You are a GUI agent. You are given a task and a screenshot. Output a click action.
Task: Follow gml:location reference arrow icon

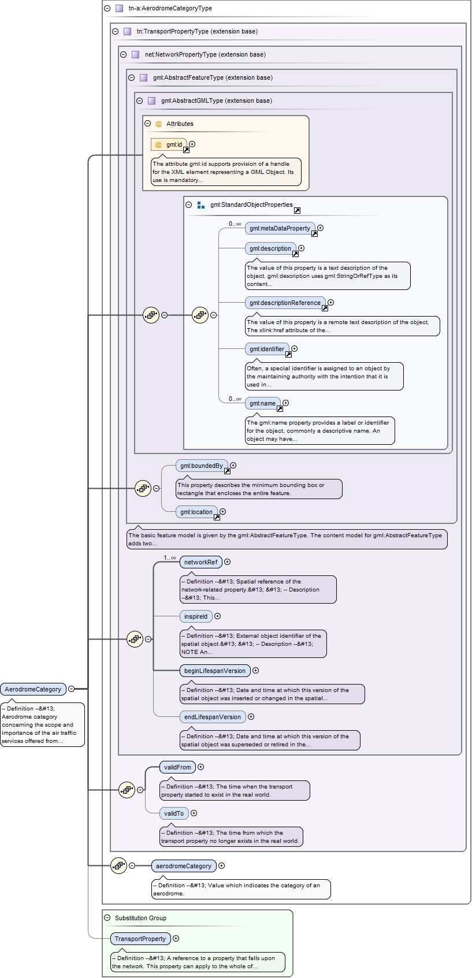point(217,518)
